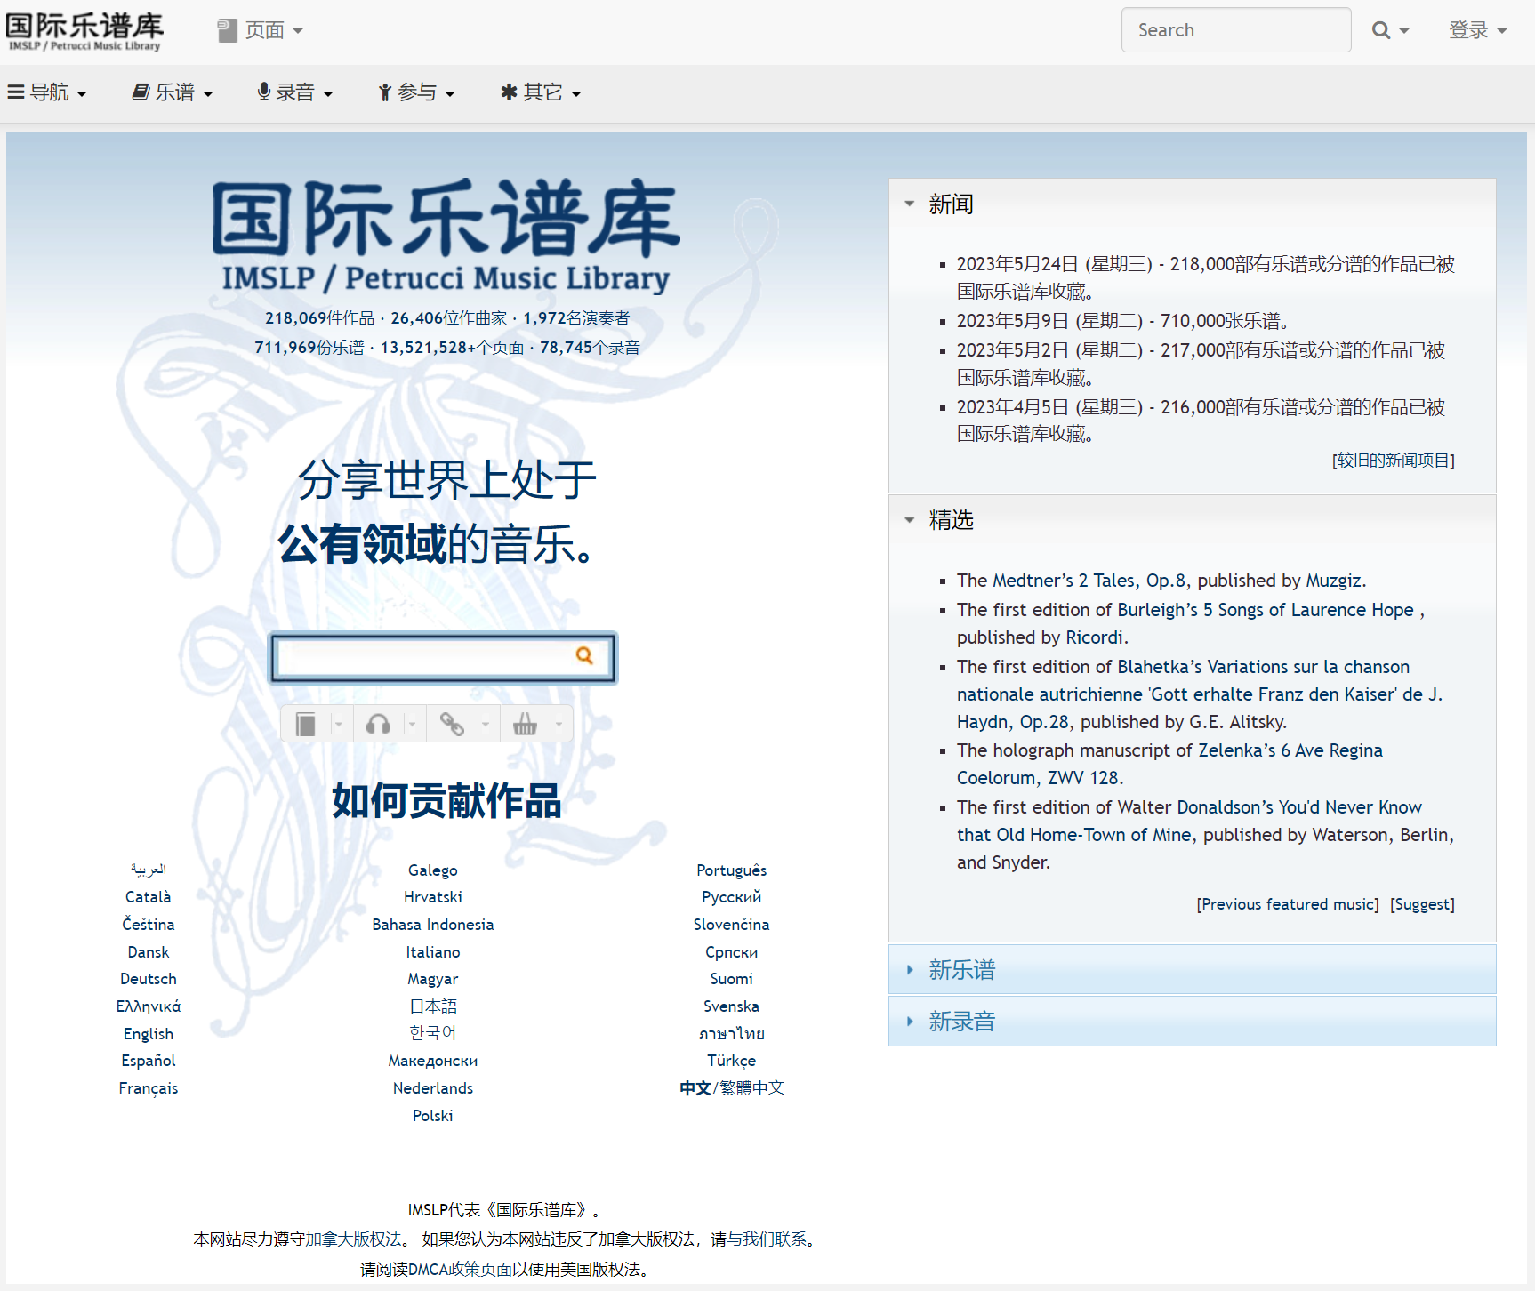Switch language to Italiano
This screenshot has width=1535, height=1291.
pos(433,952)
